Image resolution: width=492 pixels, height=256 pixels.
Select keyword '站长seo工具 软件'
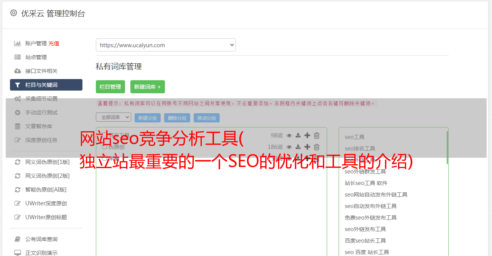[366, 183]
